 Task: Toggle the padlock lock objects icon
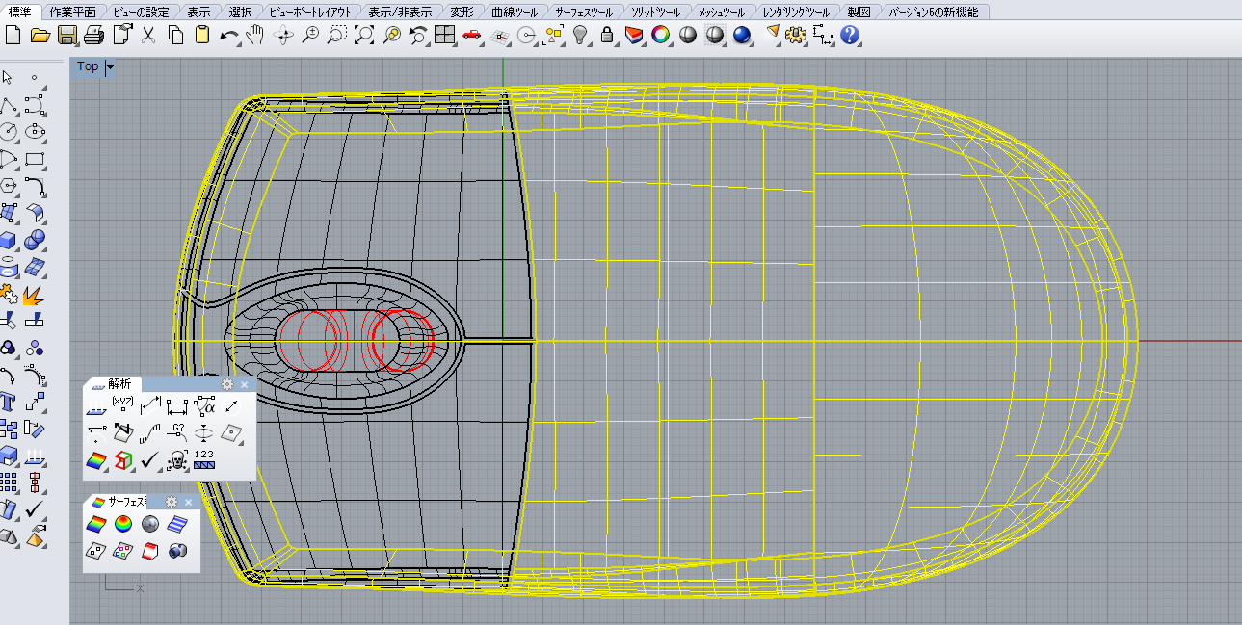tap(607, 36)
